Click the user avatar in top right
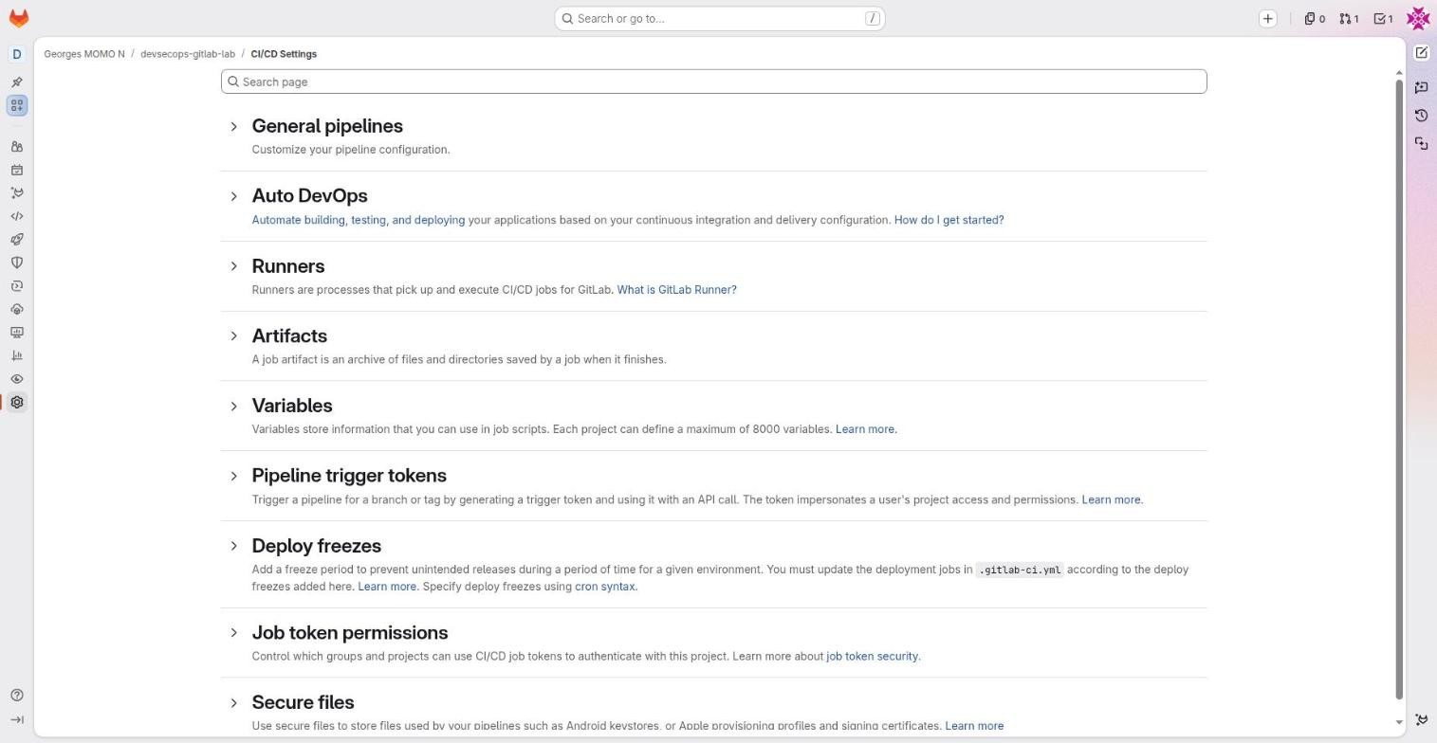The image size is (1437, 743). 1418,18
